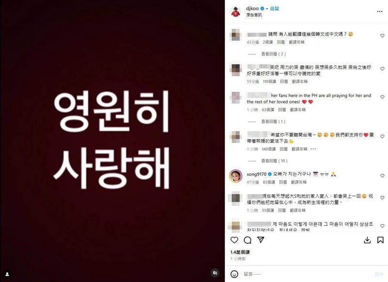Open song9170 profile link
388x282 pixels.
point(257,174)
